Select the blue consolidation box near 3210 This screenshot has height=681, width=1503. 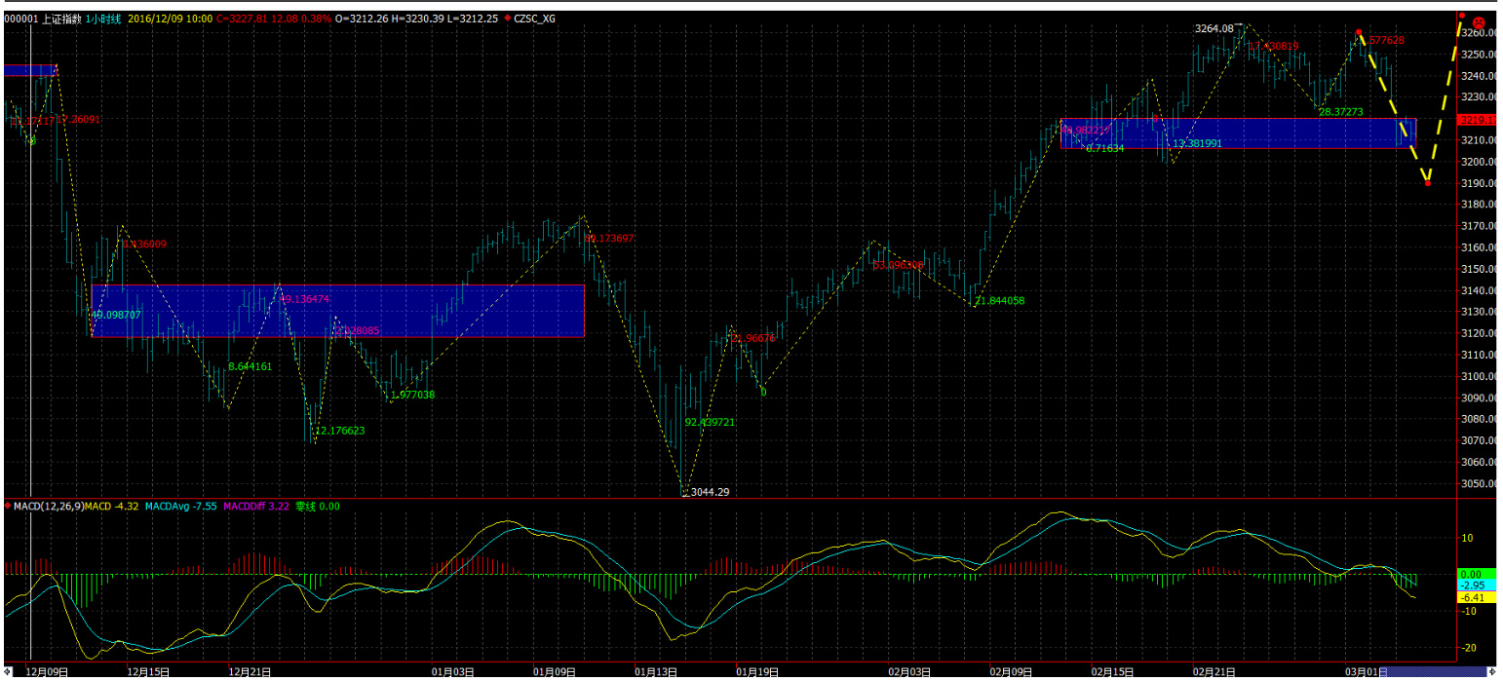[1238, 133]
